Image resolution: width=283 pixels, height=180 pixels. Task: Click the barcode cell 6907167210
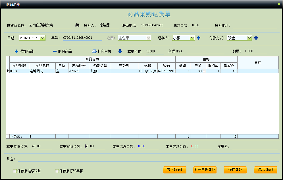point(167,71)
